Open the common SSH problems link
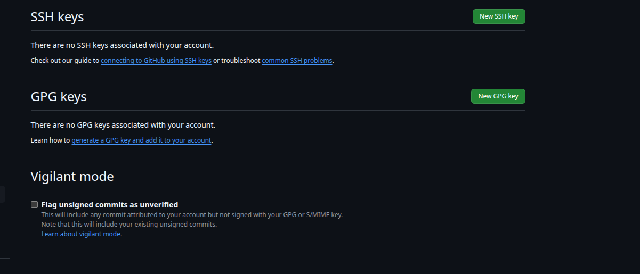The height and width of the screenshot is (274, 640). point(297,61)
